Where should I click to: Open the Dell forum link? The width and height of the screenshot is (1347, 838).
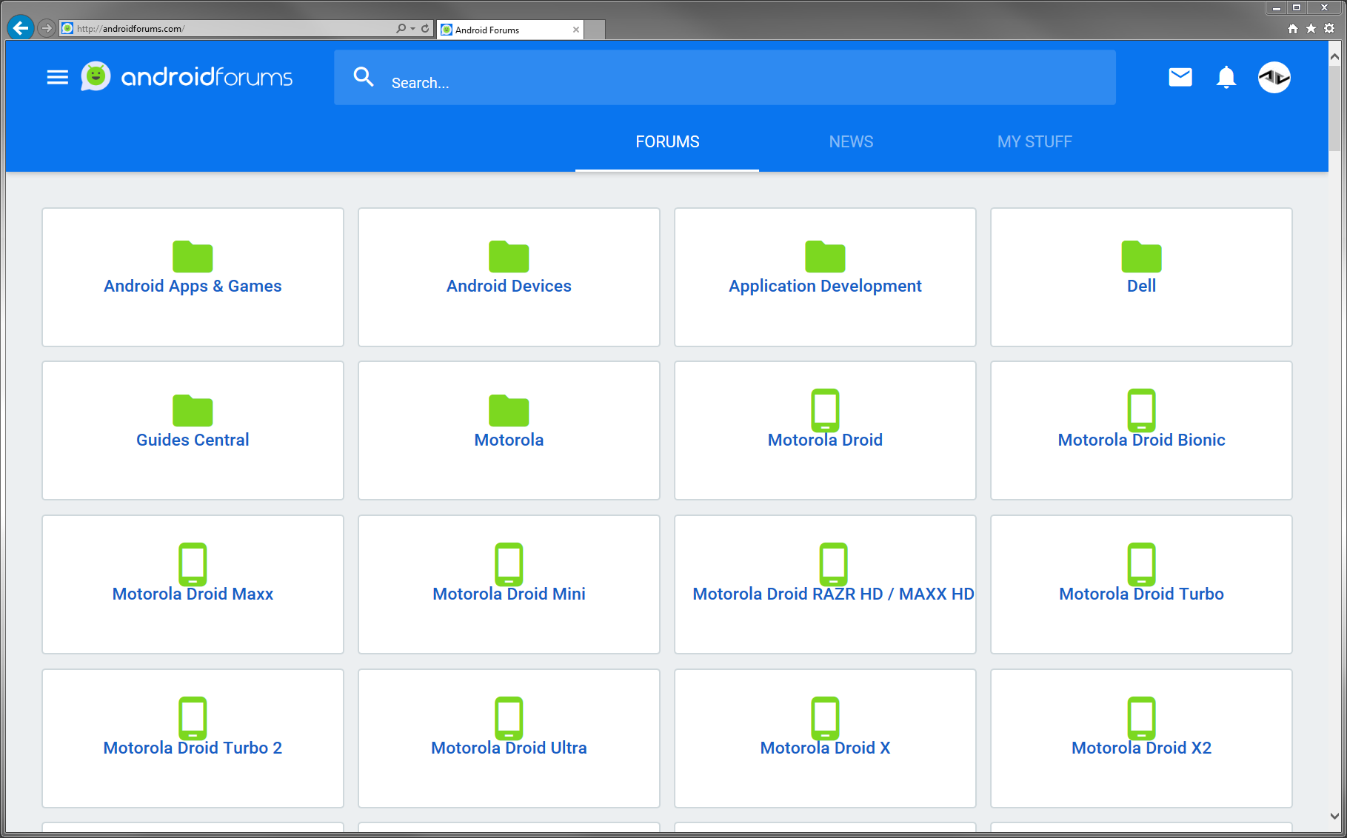click(1141, 286)
